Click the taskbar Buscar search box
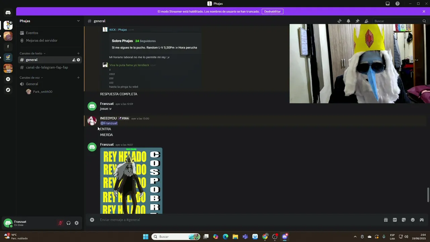Screen dimensions: 430x242 pyautogui.click(x=176, y=237)
